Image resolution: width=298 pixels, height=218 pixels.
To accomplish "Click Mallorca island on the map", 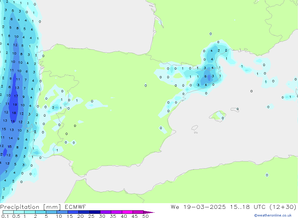I will [x=218, y=116].
